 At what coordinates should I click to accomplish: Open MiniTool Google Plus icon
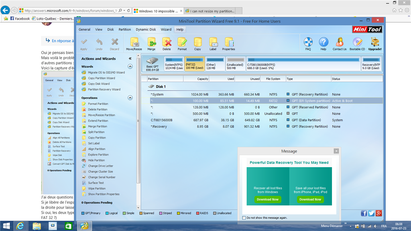(378, 213)
